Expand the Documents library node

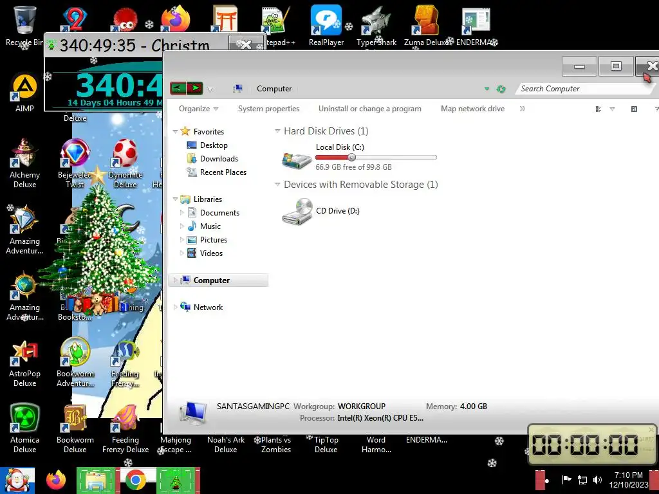coord(181,212)
